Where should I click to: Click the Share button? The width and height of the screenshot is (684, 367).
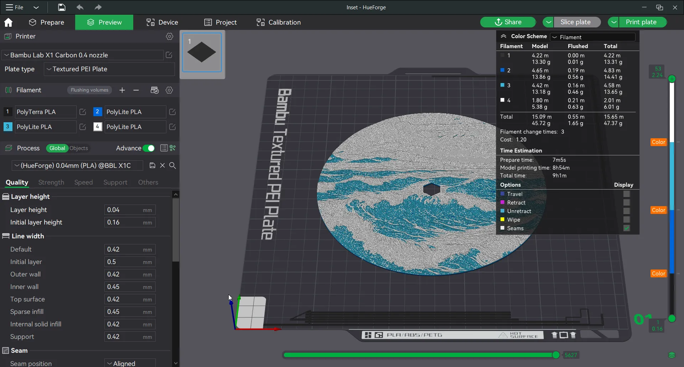[x=508, y=22]
